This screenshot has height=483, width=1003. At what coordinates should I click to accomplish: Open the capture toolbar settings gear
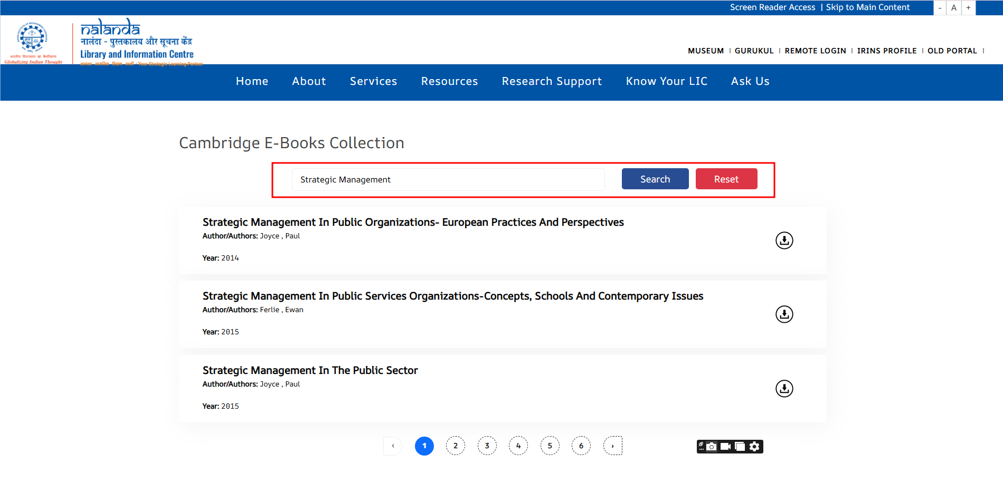(x=755, y=447)
